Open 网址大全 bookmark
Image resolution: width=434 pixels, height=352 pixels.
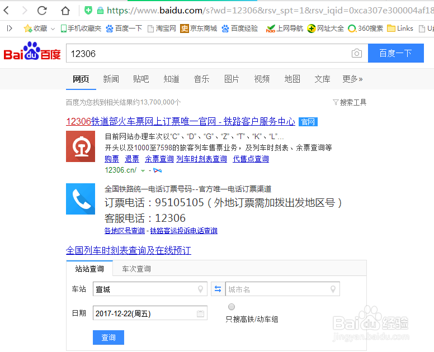tap(325, 28)
